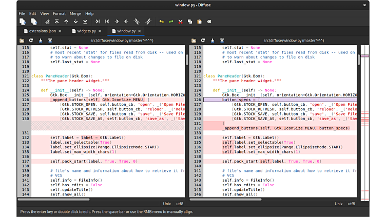This screenshot has height=217, width=386.
Task: Open the Merge menu
Action: (x=75, y=13)
